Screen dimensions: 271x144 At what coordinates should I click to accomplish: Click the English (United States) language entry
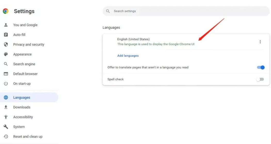(133, 39)
